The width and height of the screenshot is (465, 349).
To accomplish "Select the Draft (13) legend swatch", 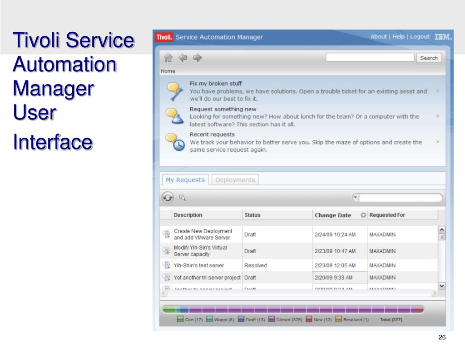I will 241,319.
